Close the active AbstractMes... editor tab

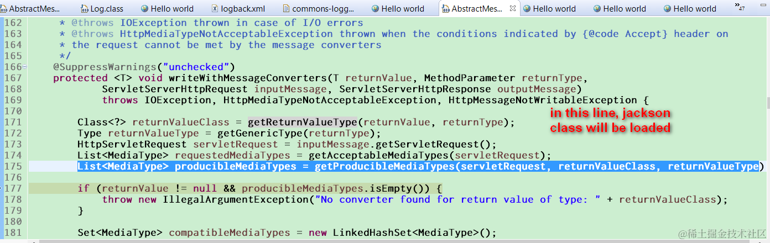tap(513, 8)
